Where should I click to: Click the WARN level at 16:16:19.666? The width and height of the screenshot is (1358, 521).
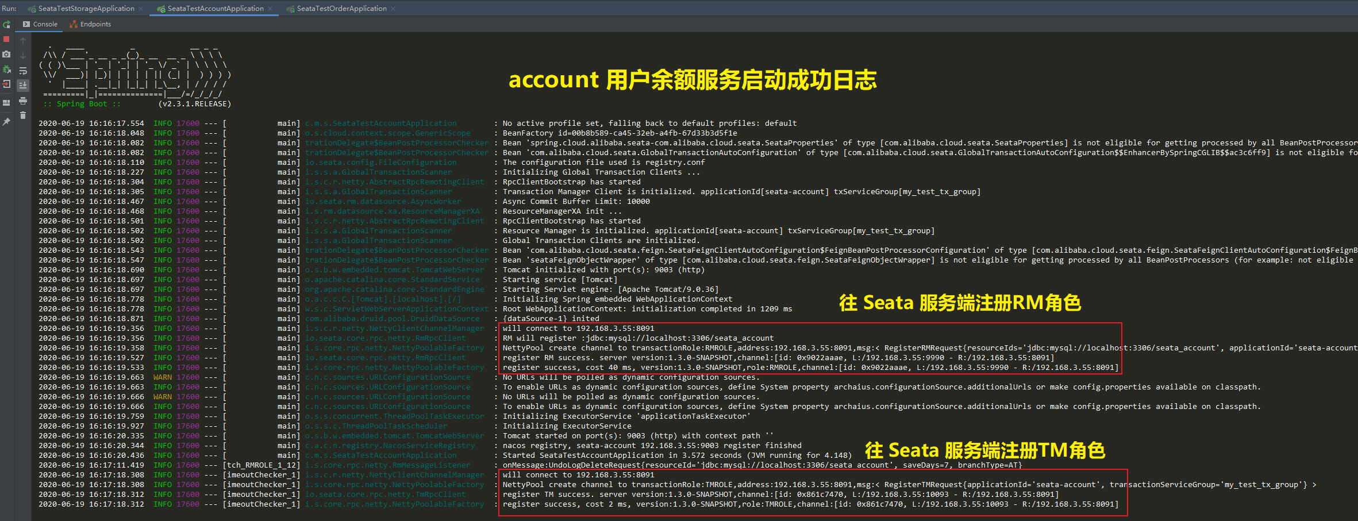click(163, 397)
